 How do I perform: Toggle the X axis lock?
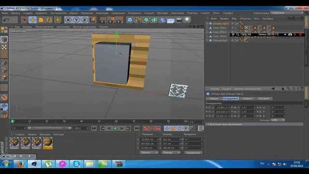[68, 20]
